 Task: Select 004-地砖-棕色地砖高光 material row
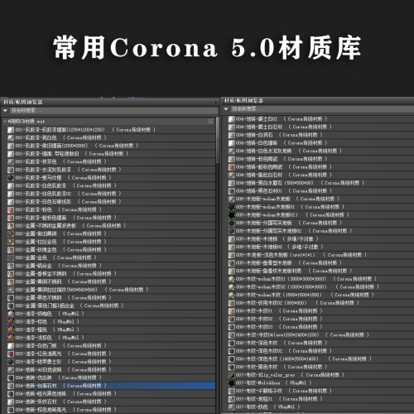[111, 410]
